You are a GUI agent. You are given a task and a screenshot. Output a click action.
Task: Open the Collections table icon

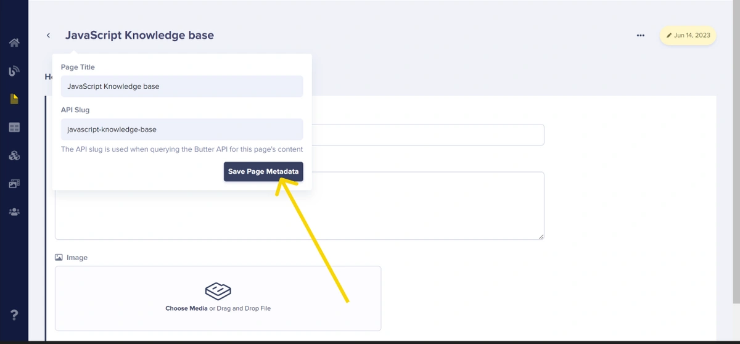tap(14, 128)
